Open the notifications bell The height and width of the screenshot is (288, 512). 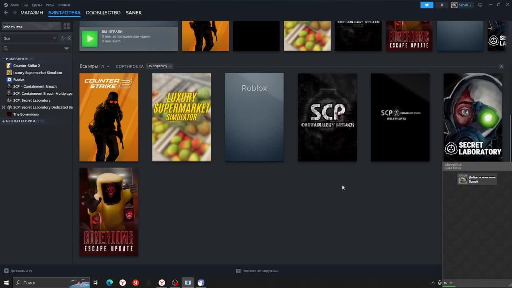tap(442, 5)
